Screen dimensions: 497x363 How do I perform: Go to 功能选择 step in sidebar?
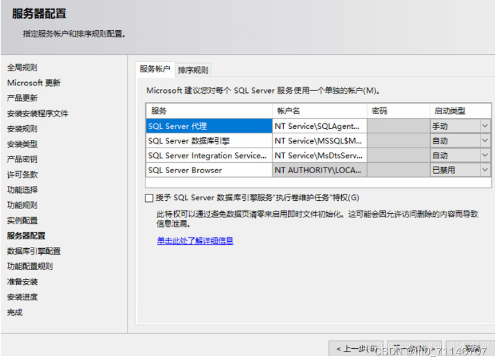pos(22,190)
